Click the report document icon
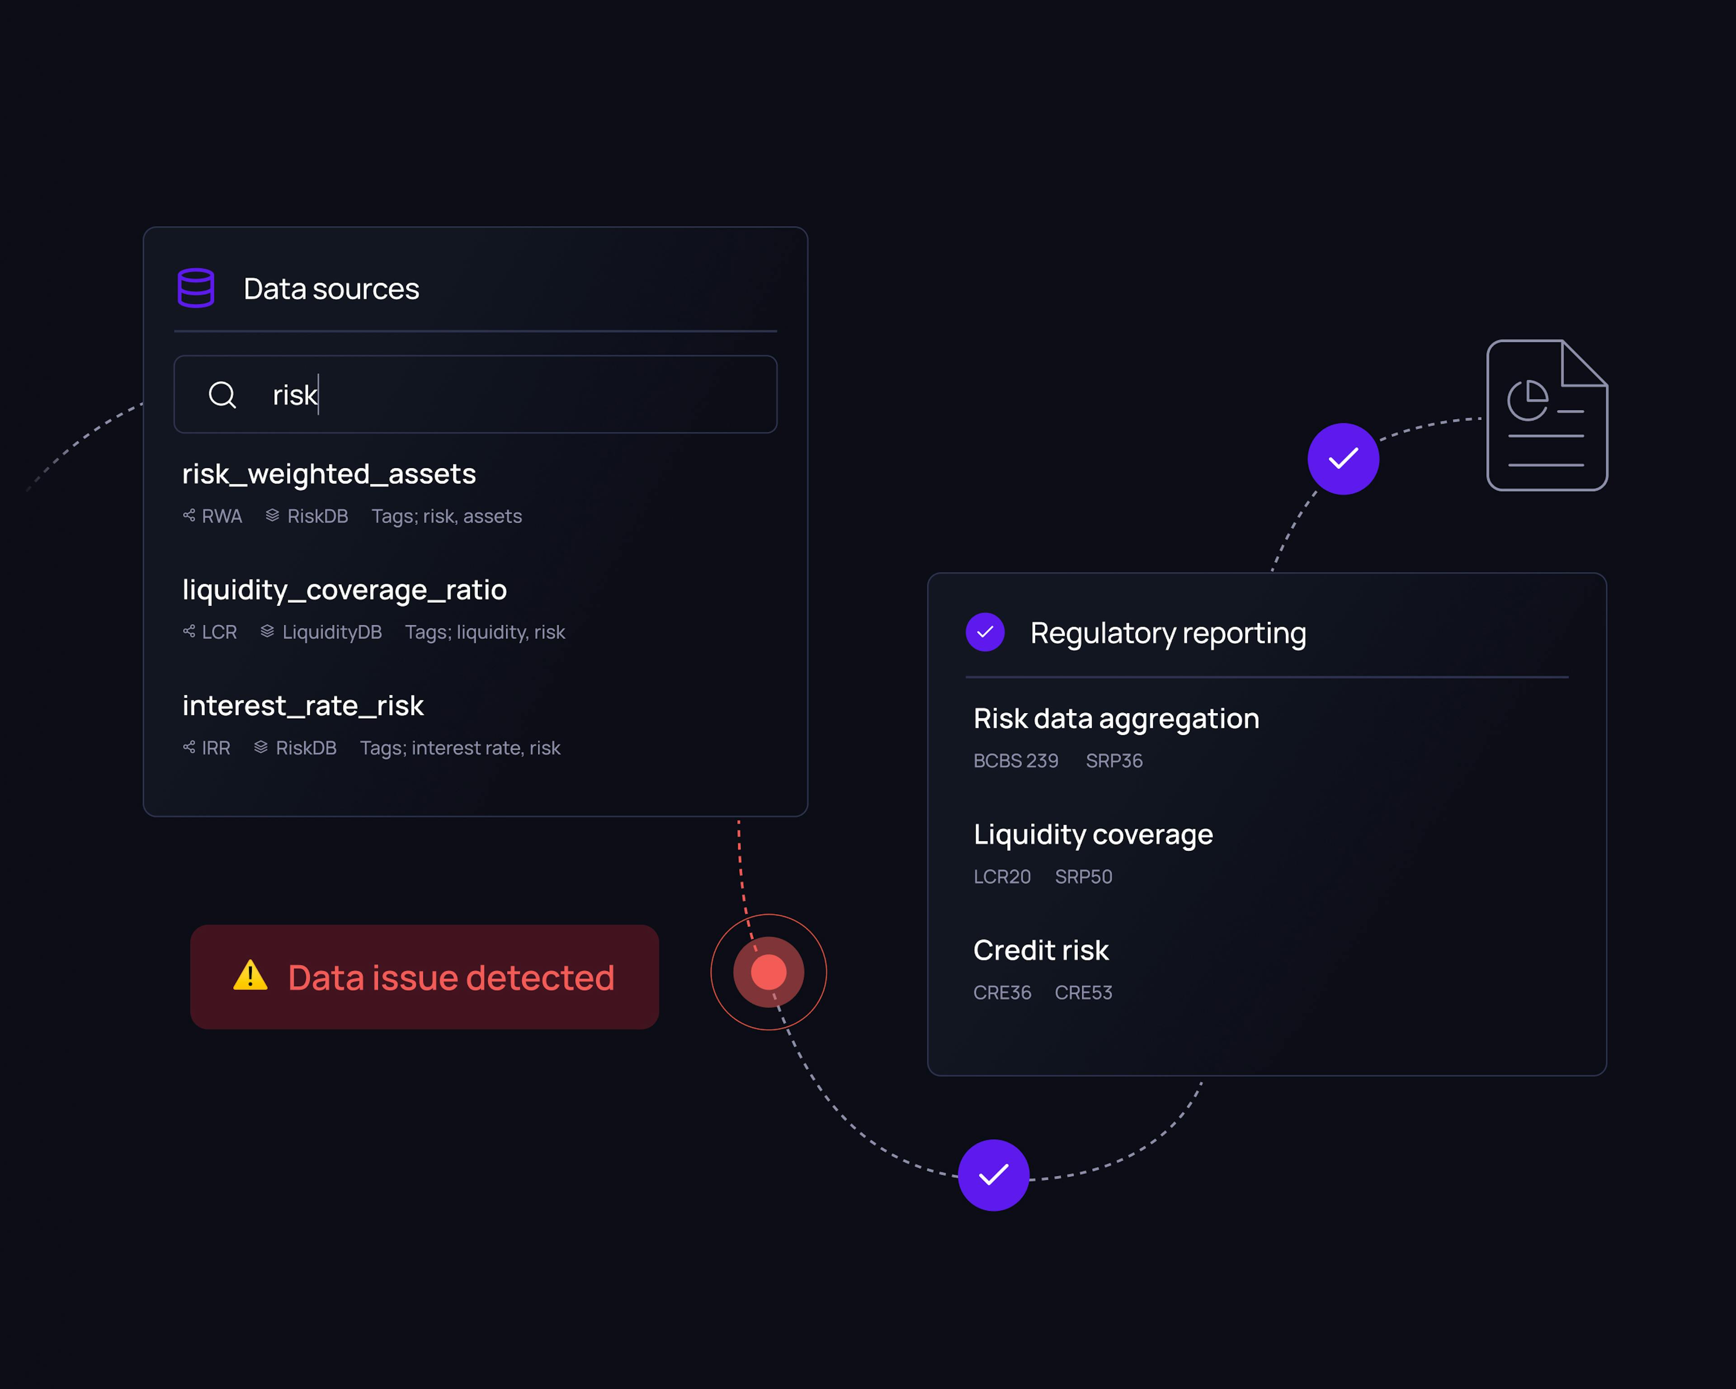Viewport: 1736px width, 1389px height. coord(1546,416)
